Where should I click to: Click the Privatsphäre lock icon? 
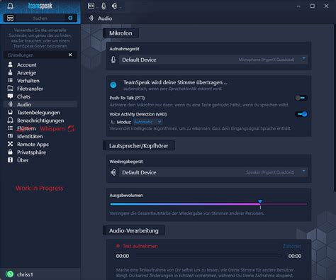pyautogui.click(x=10, y=152)
